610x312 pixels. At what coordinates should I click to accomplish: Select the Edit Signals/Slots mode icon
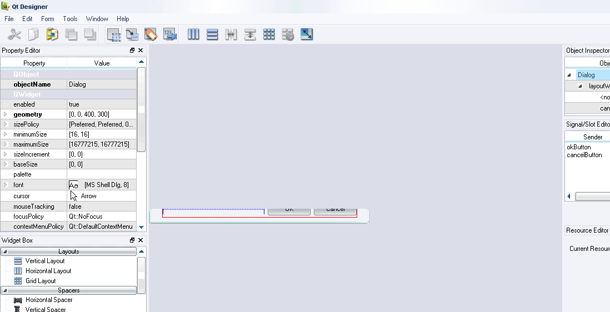pos(132,34)
